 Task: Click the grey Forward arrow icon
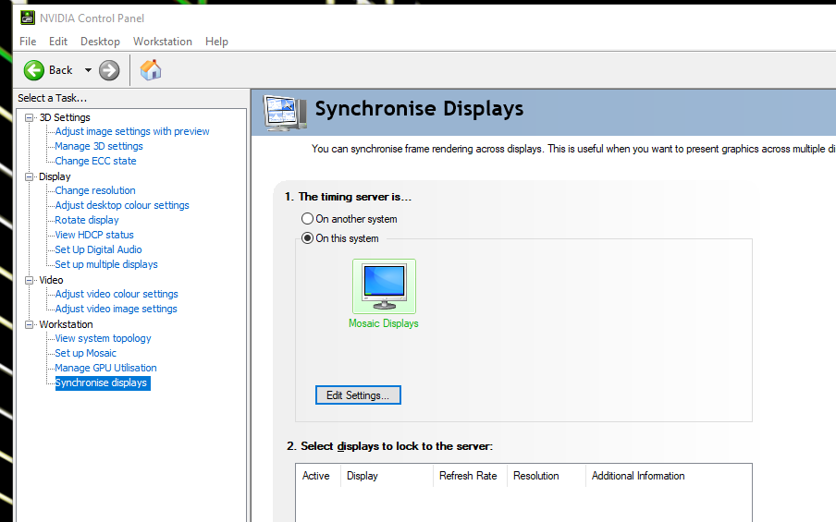coord(109,70)
